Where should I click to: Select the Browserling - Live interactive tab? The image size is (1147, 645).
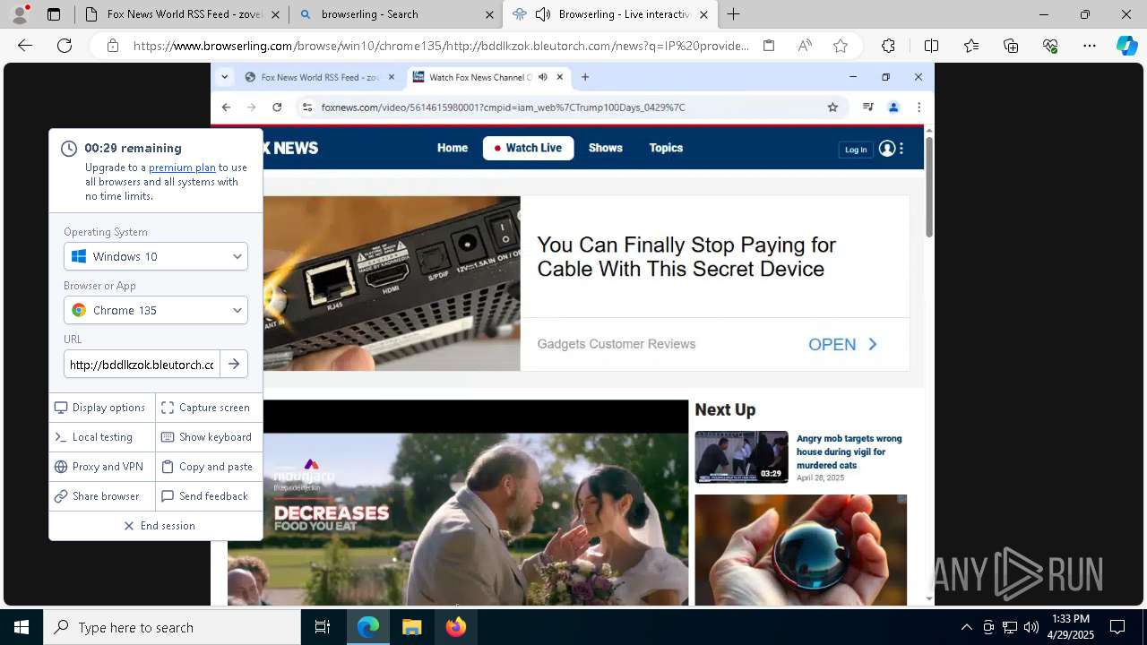tap(610, 14)
